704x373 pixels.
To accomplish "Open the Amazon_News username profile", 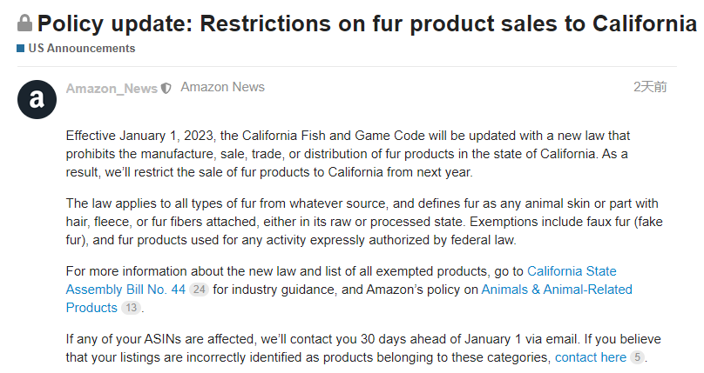I will pyautogui.click(x=112, y=89).
